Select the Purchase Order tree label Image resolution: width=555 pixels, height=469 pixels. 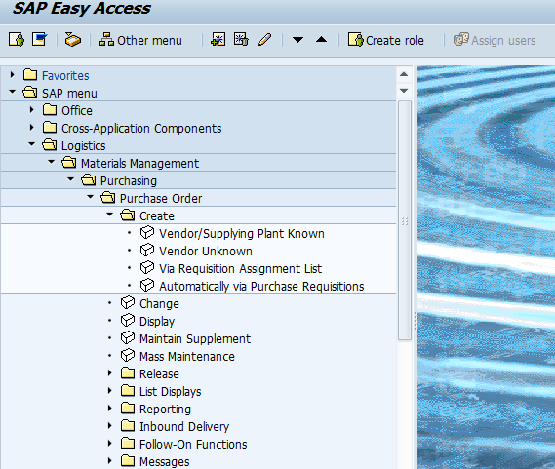point(161,198)
